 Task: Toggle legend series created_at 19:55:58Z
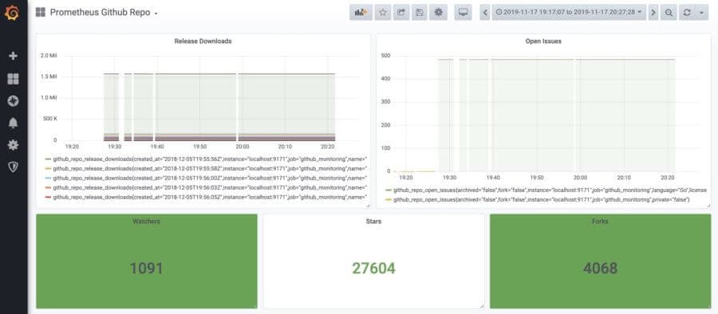[x=210, y=168]
